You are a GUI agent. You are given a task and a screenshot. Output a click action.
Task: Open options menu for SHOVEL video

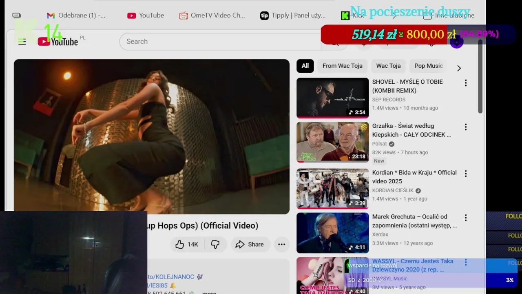pos(466,83)
